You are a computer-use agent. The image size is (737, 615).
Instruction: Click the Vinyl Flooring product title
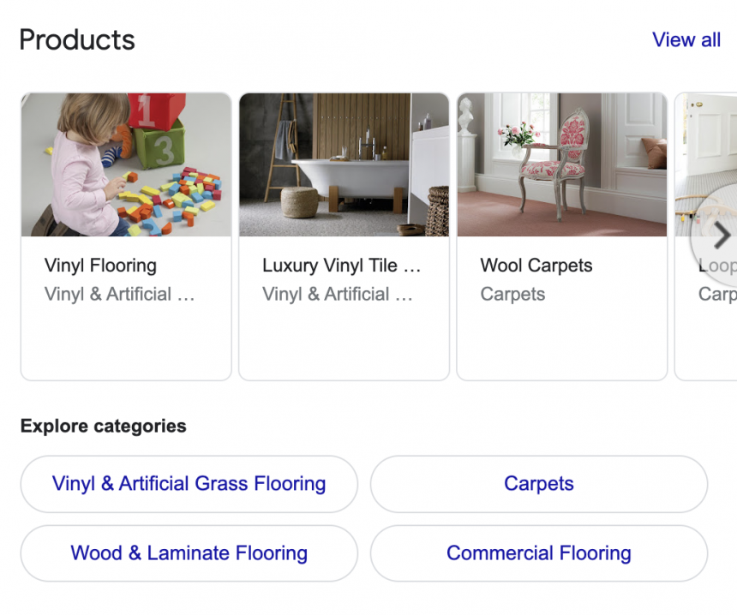point(100,266)
